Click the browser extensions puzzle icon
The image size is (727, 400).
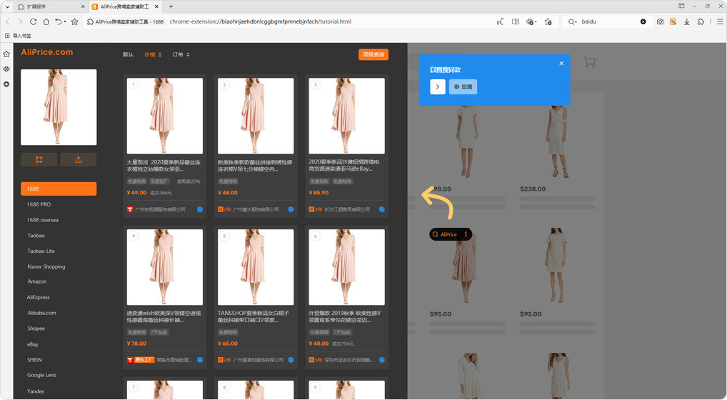[x=701, y=22]
